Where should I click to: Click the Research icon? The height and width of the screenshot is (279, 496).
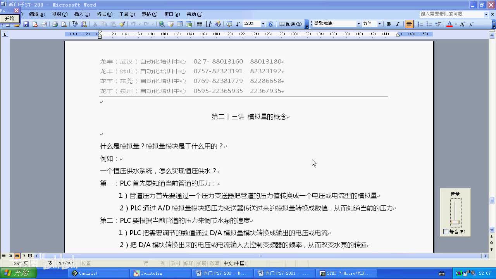coord(84,24)
